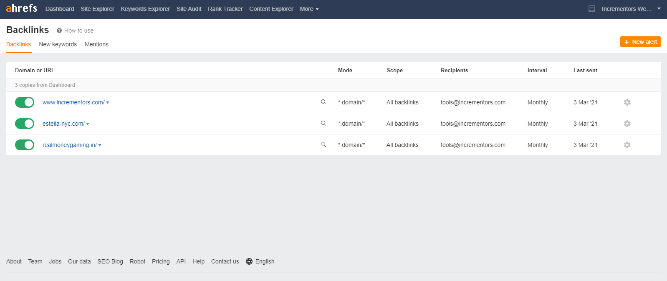Click tools@incrementors.com in estella-nyc.com row
667x281 pixels.
tap(473, 124)
